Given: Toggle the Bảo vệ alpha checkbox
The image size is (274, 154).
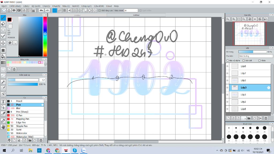Looking at the screenshot, I should point(227,61).
